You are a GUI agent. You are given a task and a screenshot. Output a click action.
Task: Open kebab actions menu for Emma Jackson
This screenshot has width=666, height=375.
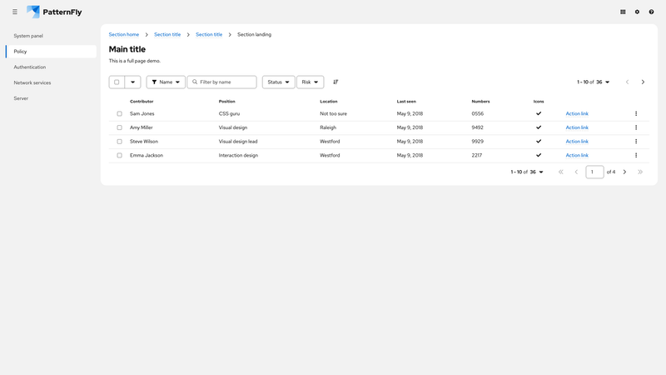(x=636, y=155)
